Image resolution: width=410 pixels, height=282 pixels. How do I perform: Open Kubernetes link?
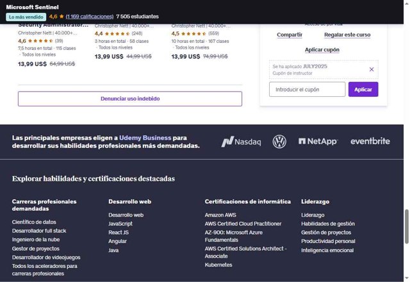pos(218,265)
